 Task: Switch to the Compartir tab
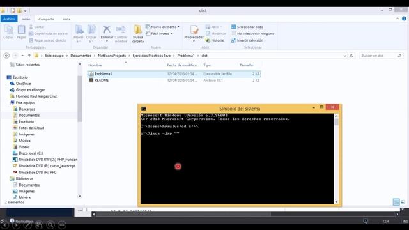[46, 19]
